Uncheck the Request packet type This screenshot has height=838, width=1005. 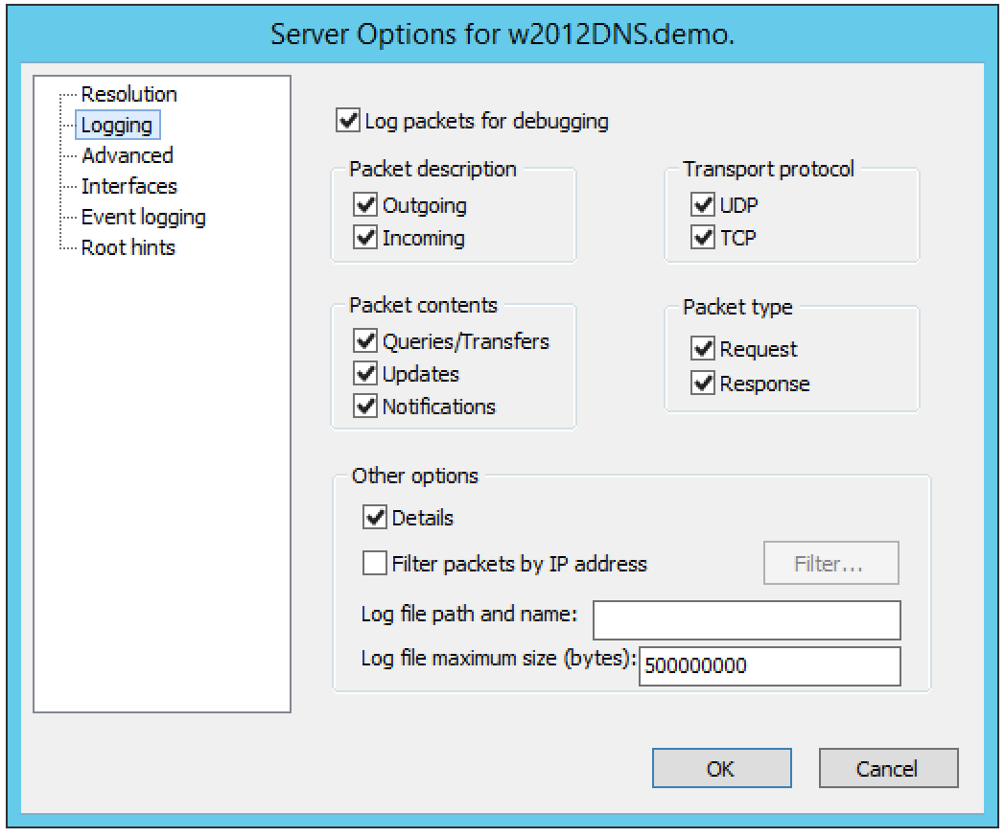(703, 350)
